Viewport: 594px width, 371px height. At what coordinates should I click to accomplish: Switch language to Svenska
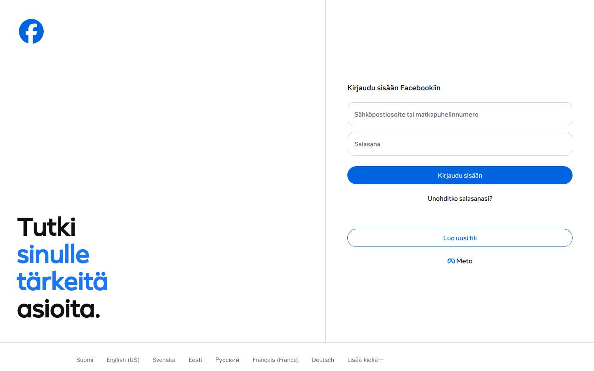coord(164,360)
